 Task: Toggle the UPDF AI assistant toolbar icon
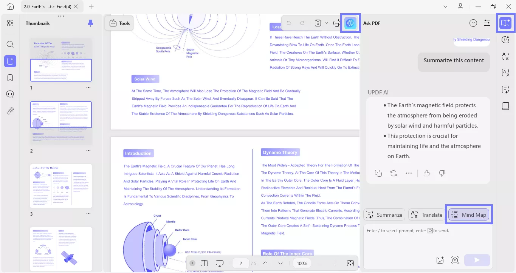350,23
